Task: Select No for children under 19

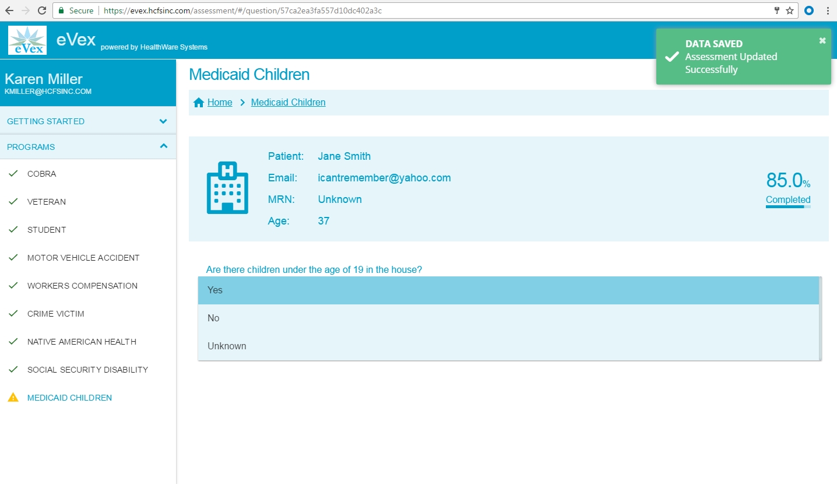Action: 507,318
